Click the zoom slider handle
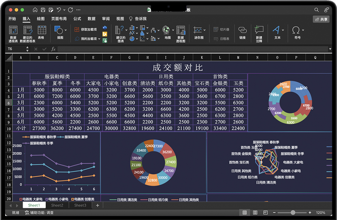This screenshot has height=220, width=337. pyautogui.click(x=293, y=213)
